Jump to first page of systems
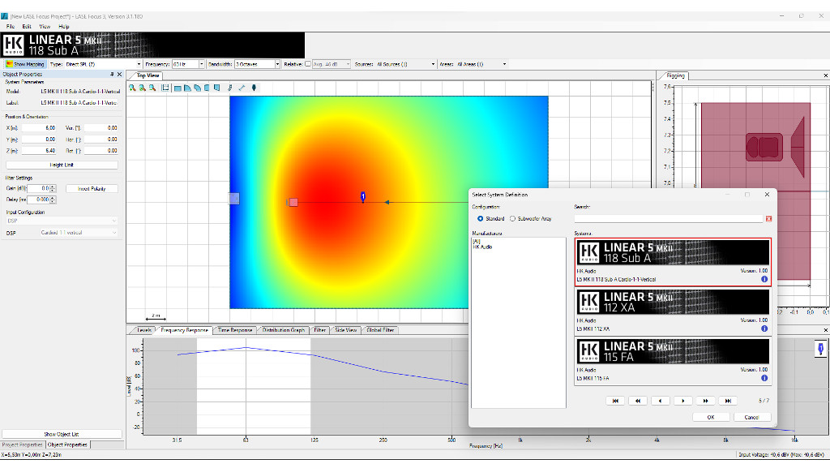This screenshot has width=830, height=468. point(615,401)
